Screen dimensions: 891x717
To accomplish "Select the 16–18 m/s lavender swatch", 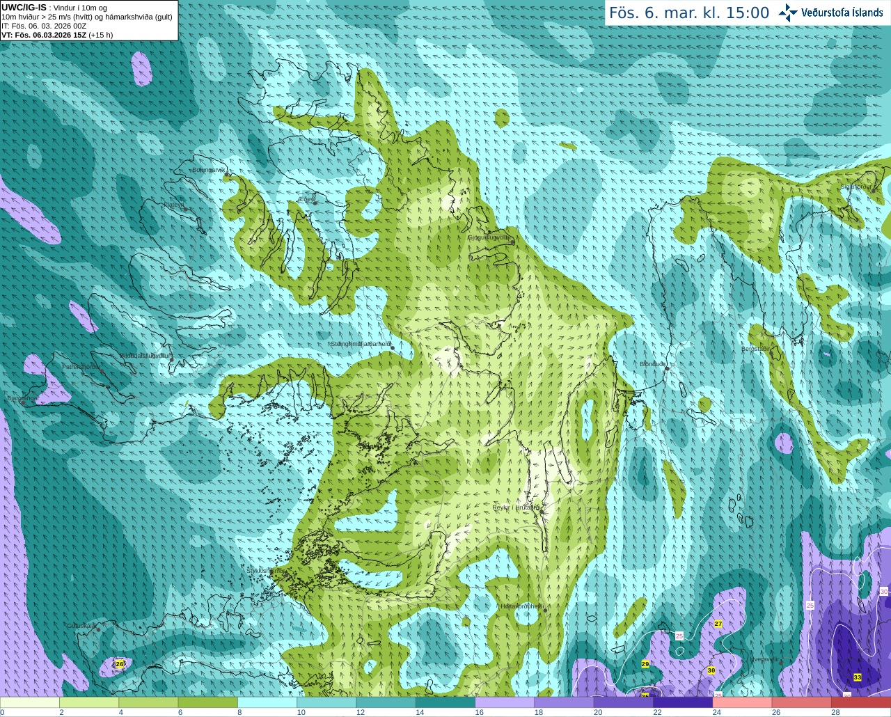I will [x=505, y=702].
